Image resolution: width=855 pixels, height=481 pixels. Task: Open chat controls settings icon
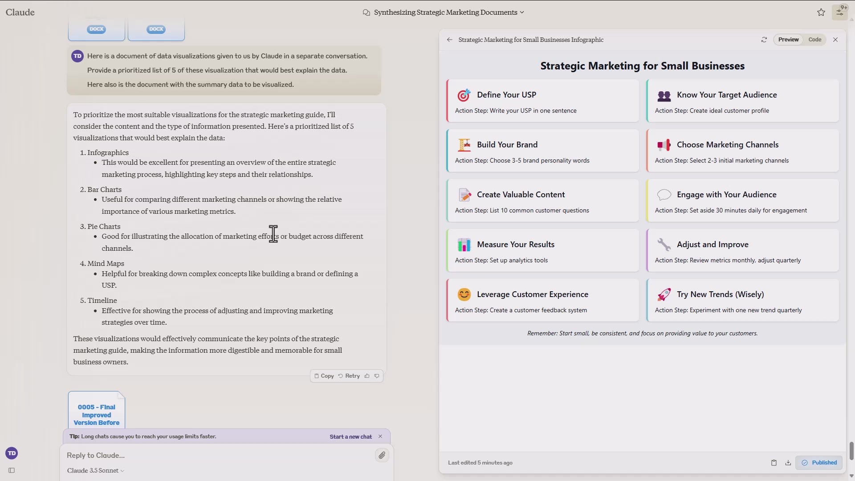tap(839, 12)
